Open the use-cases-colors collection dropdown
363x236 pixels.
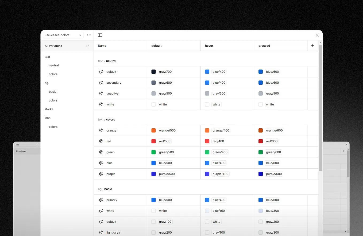(63, 35)
